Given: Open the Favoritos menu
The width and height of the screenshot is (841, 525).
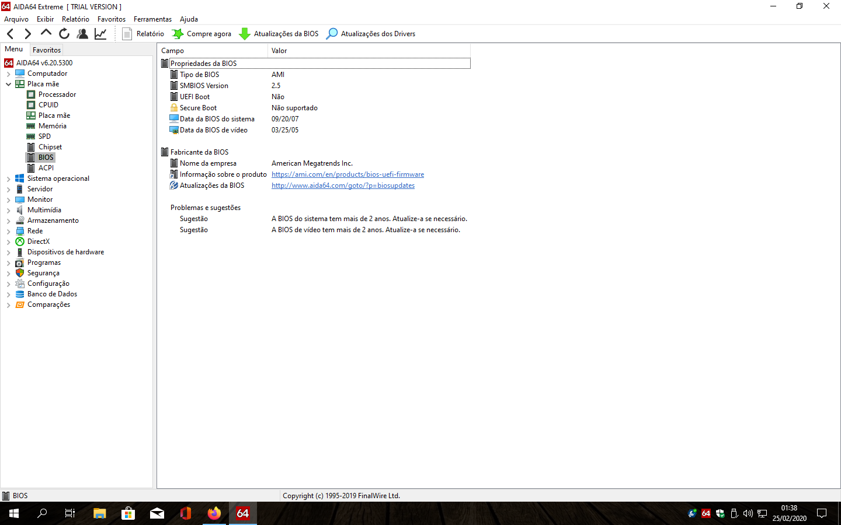Looking at the screenshot, I should tap(112, 19).
